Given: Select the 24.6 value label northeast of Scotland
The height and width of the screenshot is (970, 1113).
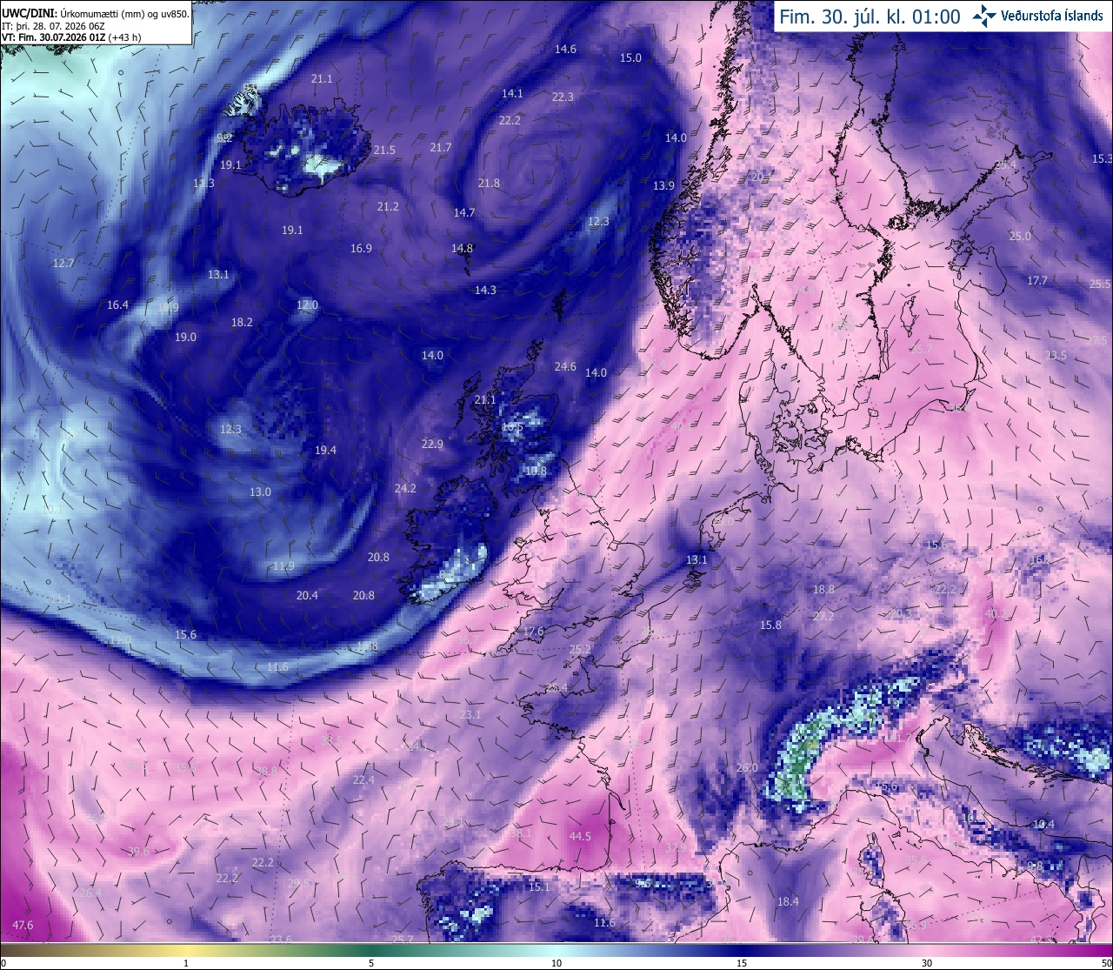Looking at the screenshot, I should coord(565,366).
